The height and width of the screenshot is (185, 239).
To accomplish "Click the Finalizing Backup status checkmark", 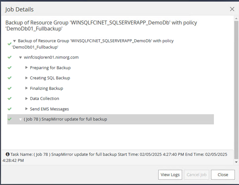I will point(9,88).
